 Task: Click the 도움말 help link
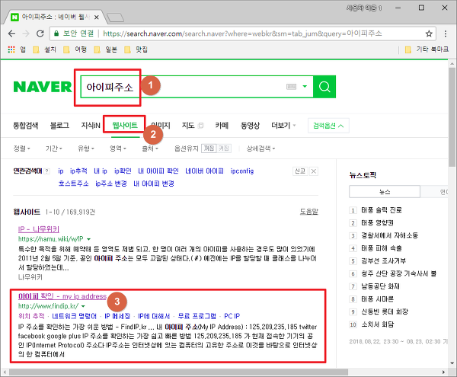coord(309,212)
